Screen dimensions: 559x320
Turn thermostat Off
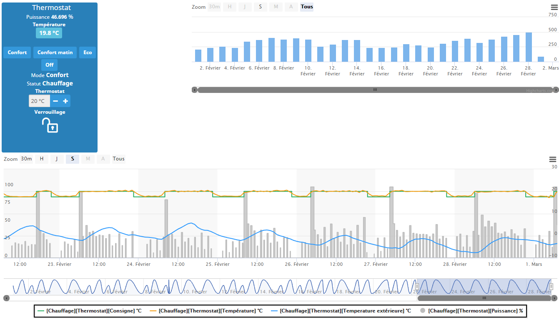50,65
